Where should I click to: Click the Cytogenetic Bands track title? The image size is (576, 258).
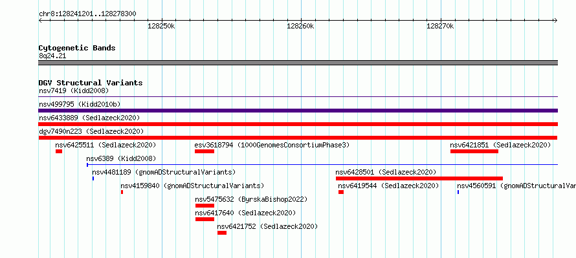pyautogui.click(x=77, y=48)
